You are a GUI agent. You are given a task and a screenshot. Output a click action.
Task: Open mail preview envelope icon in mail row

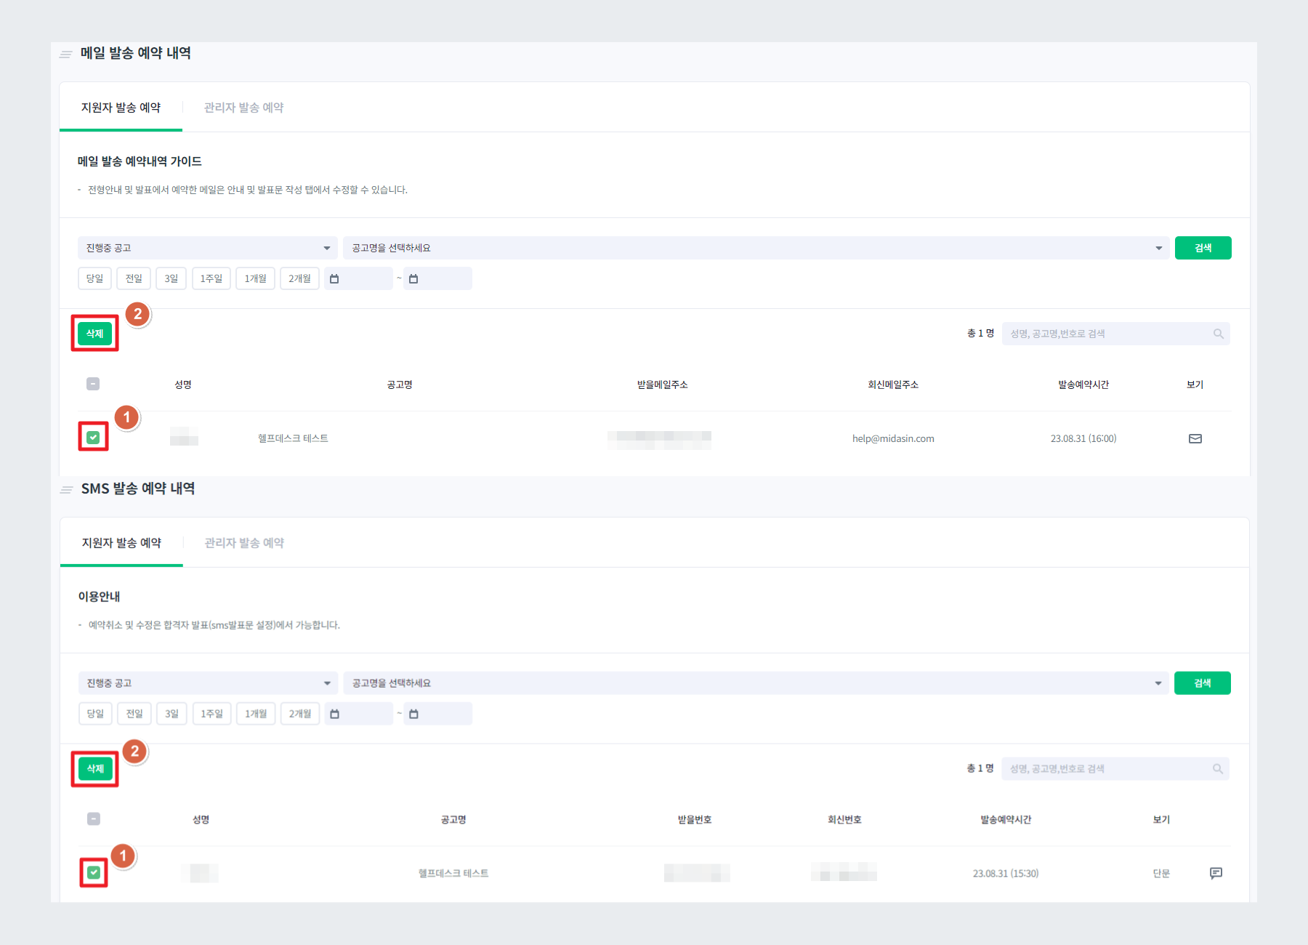pyautogui.click(x=1195, y=438)
